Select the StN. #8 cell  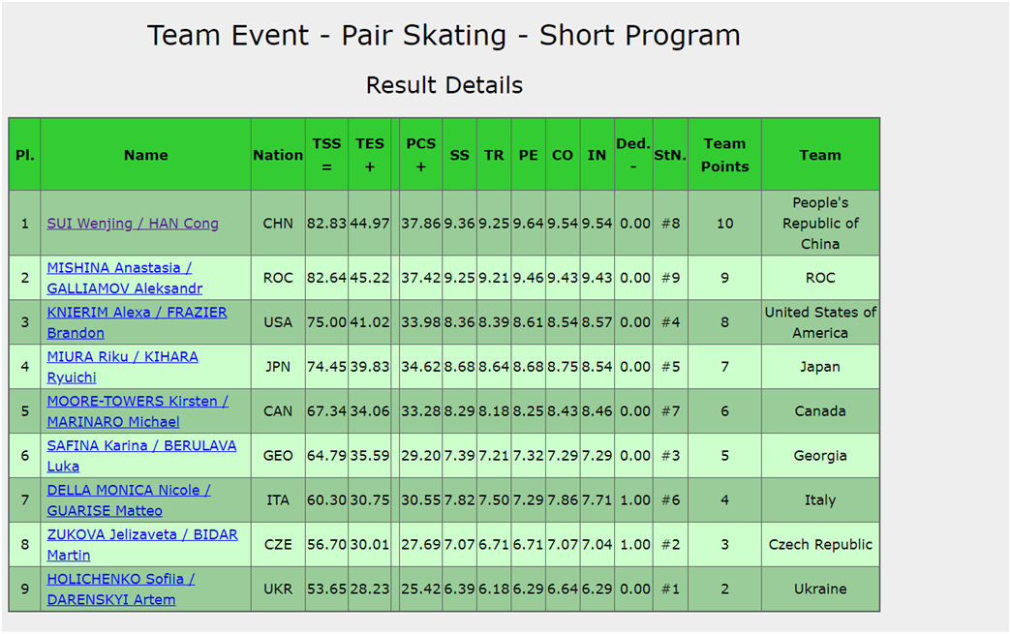(x=670, y=224)
